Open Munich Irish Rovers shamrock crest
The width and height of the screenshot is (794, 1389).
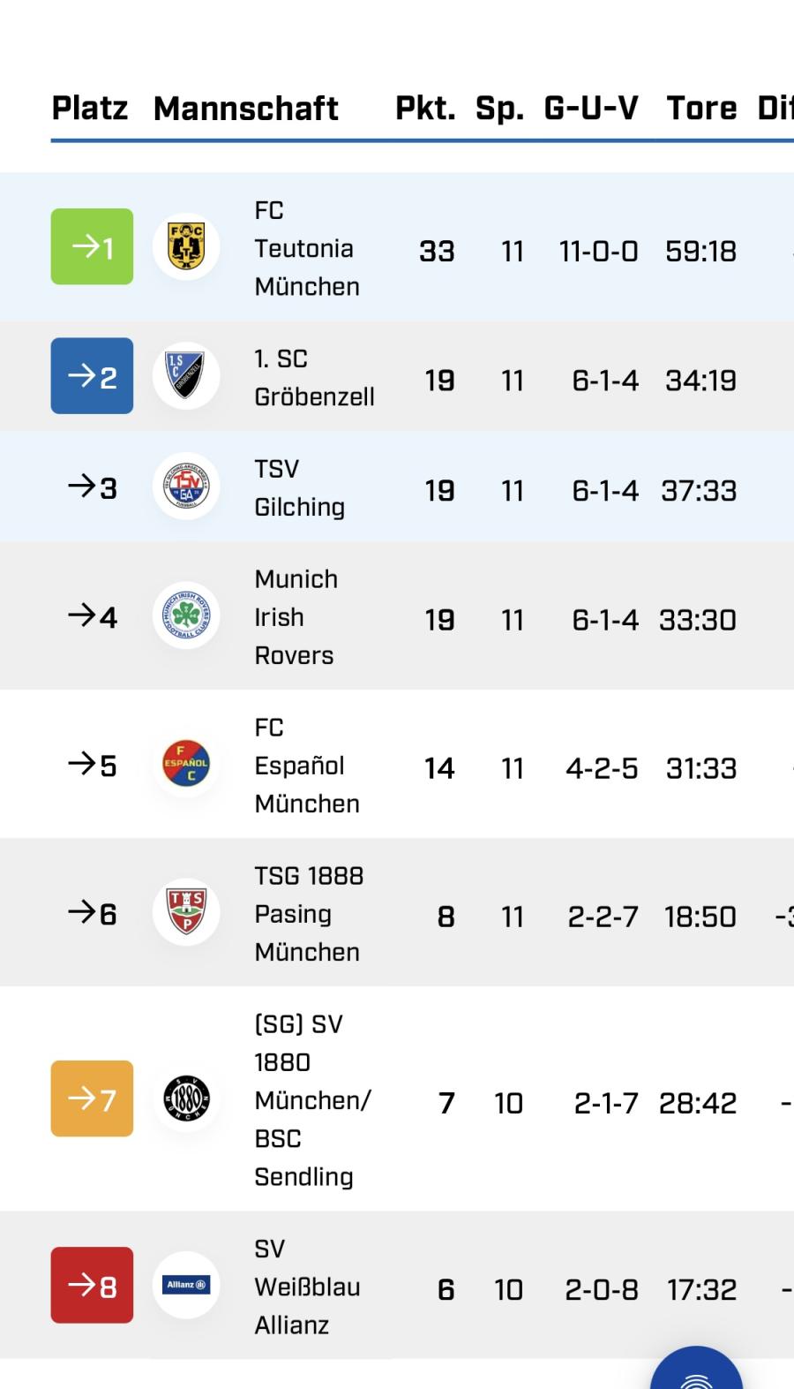click(x=186, y=615)
